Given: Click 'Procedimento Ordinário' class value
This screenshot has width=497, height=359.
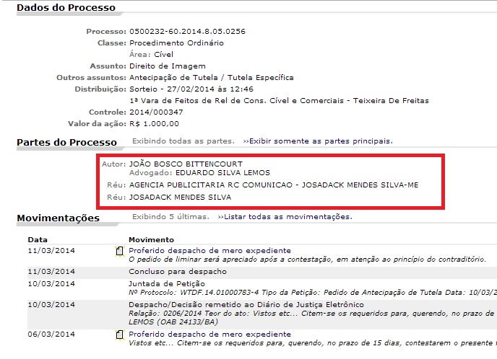Looking at the screenshot, I should pos(176,43).
